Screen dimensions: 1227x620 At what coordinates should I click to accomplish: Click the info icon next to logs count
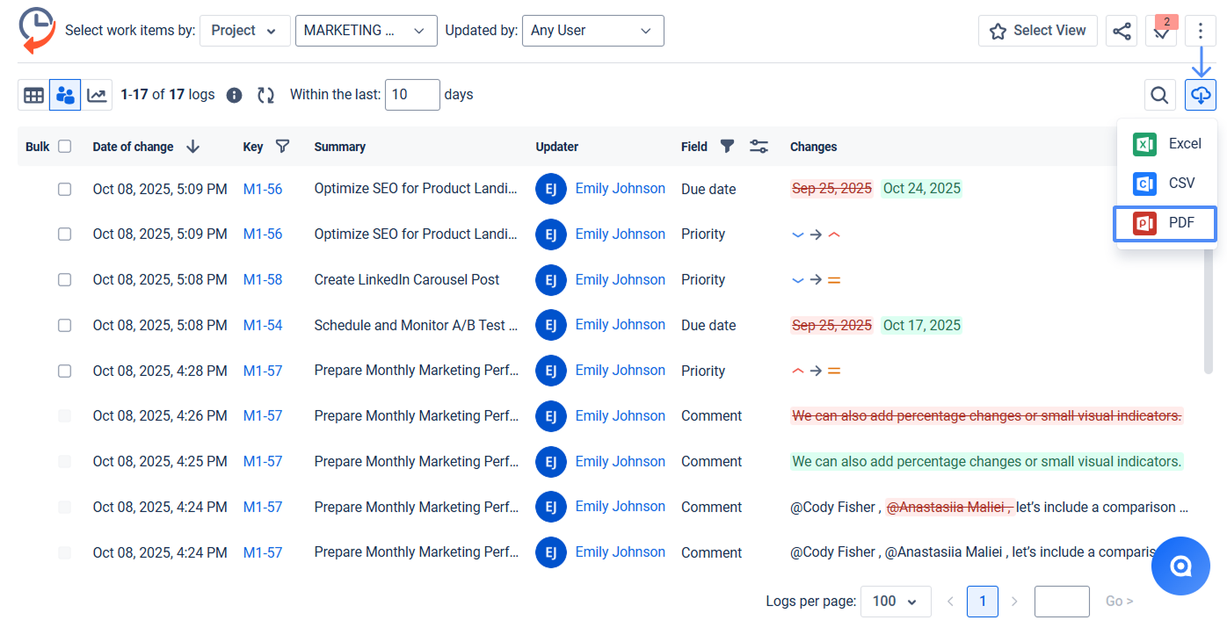(234, 95)
